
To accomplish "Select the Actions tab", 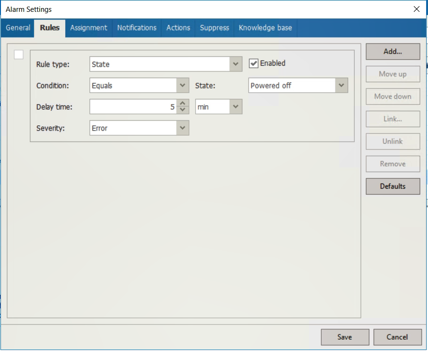I will 178,28.
